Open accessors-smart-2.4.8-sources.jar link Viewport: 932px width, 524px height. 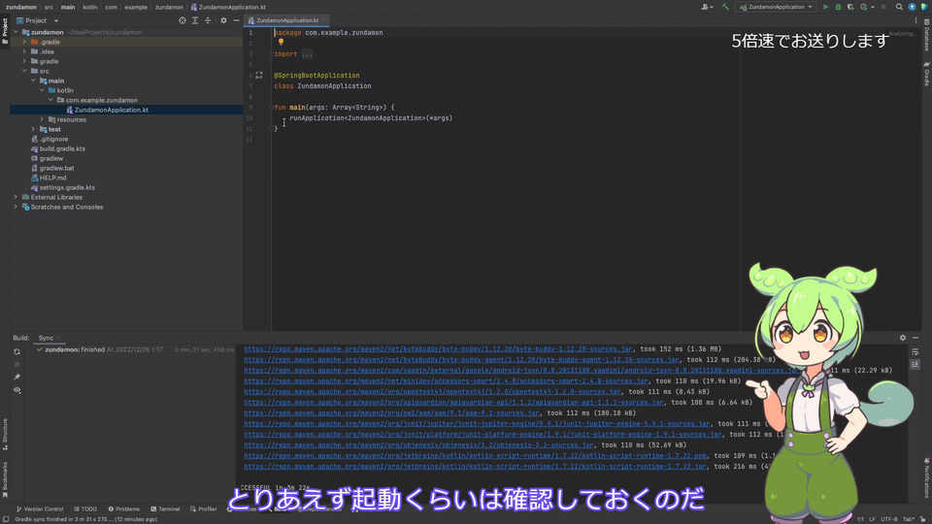click(446, 381)
